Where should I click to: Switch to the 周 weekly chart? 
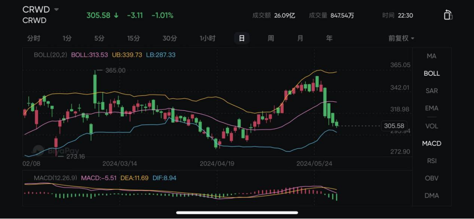(271, 38)
